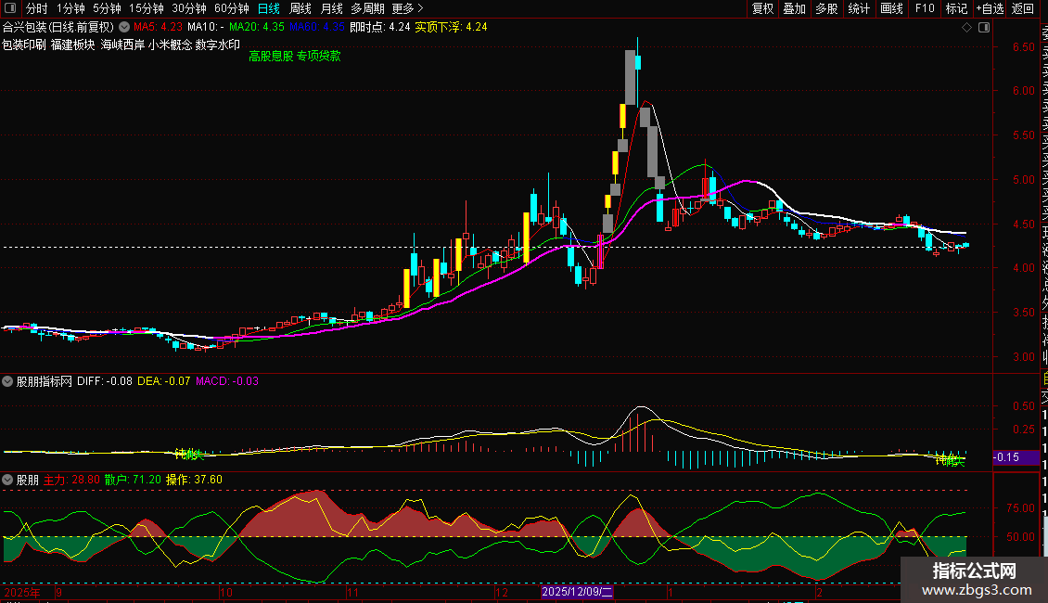Click the 返回 back button

(x=1023, y=8)
